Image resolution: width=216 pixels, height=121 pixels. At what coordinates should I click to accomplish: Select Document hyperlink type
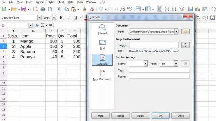pos(102,60)
